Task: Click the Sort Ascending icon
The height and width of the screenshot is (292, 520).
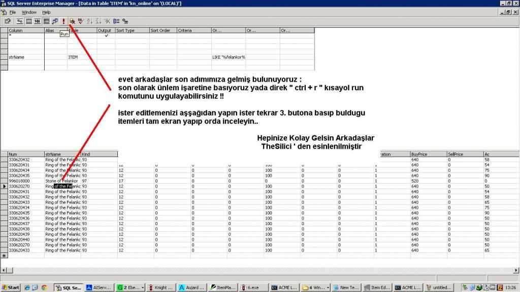Action: point(90,21)
